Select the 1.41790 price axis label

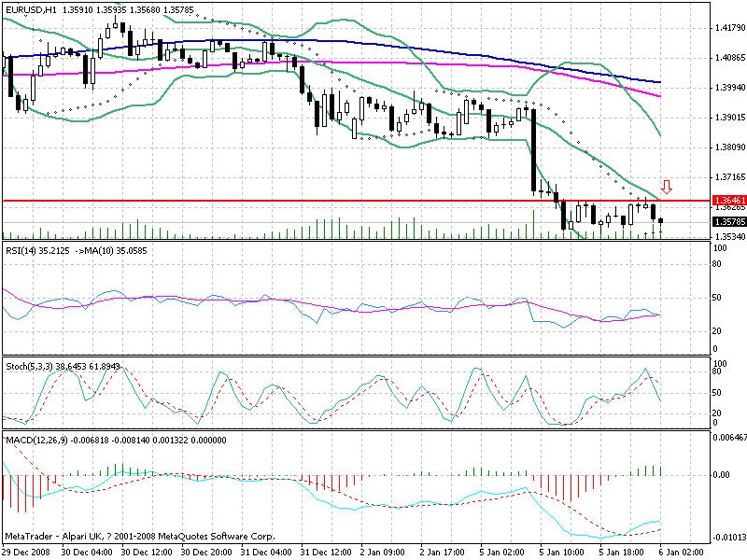(x=730, y=28)
